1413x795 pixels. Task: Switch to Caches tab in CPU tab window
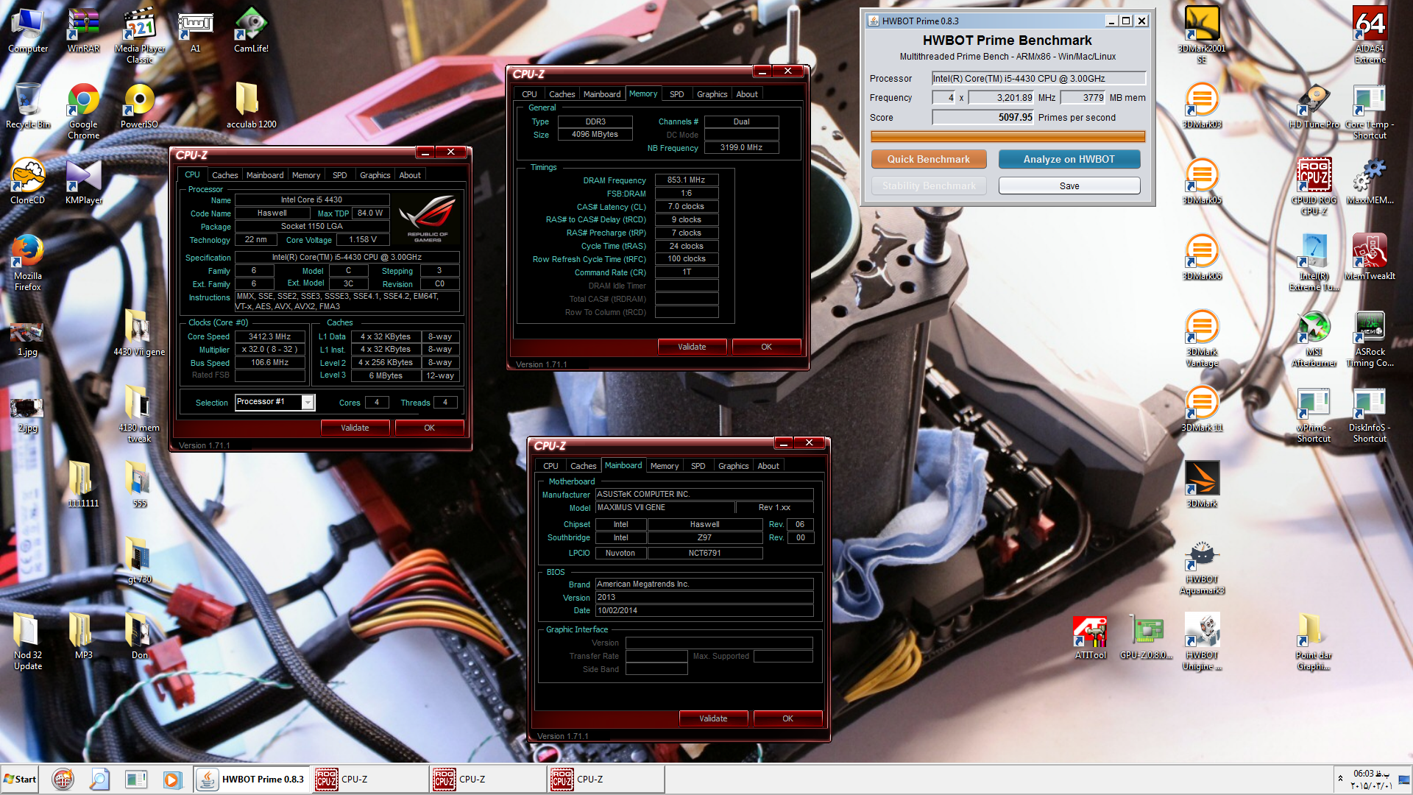(x=224, y=175)
